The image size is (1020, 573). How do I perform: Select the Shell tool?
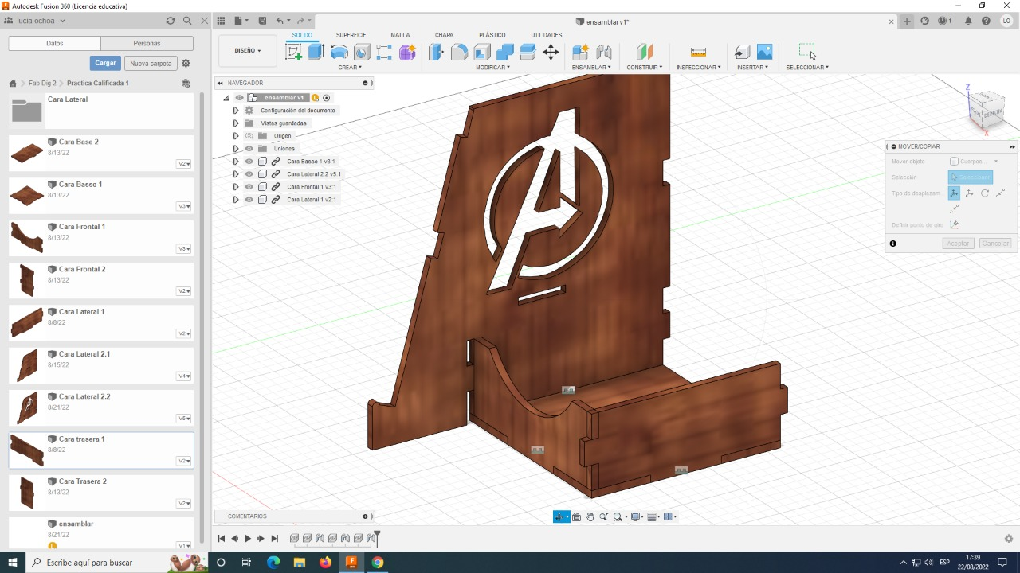click(482, 53)
